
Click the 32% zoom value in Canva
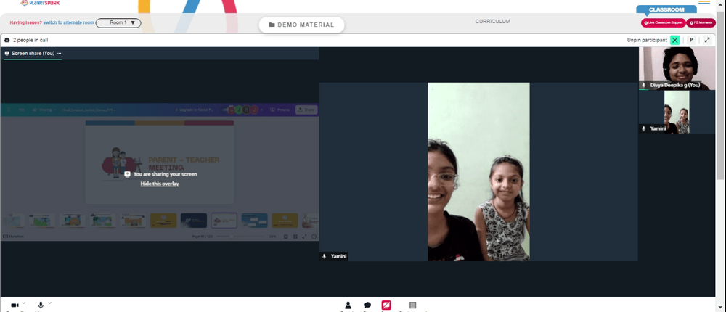tap(273, 237)
